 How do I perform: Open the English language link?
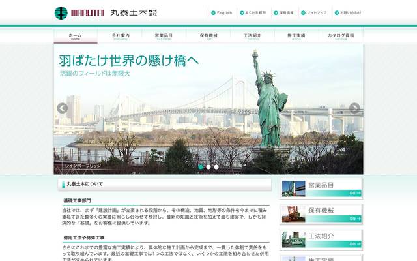[224, 13]
